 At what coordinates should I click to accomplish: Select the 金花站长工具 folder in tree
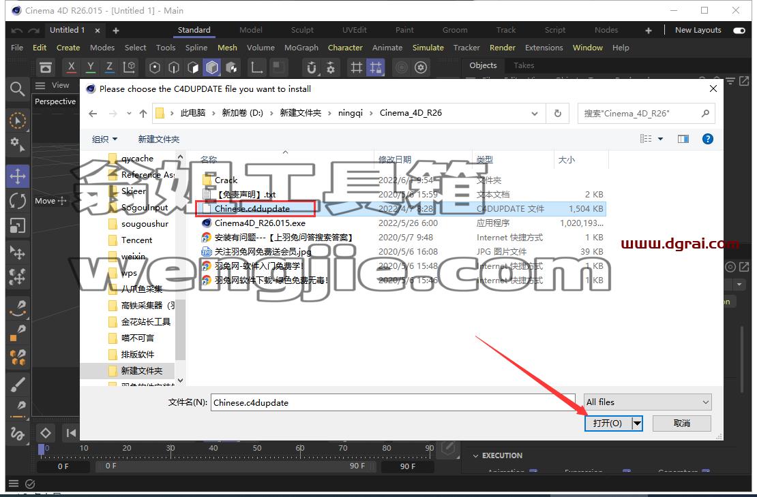(x=145, y=321)
